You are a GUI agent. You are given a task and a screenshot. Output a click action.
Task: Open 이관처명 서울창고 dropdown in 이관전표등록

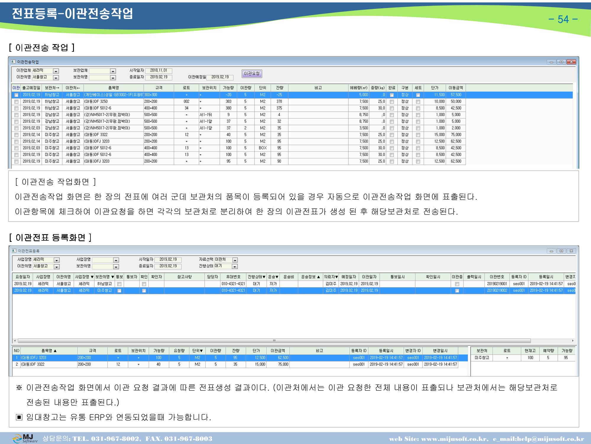(57, 267)
